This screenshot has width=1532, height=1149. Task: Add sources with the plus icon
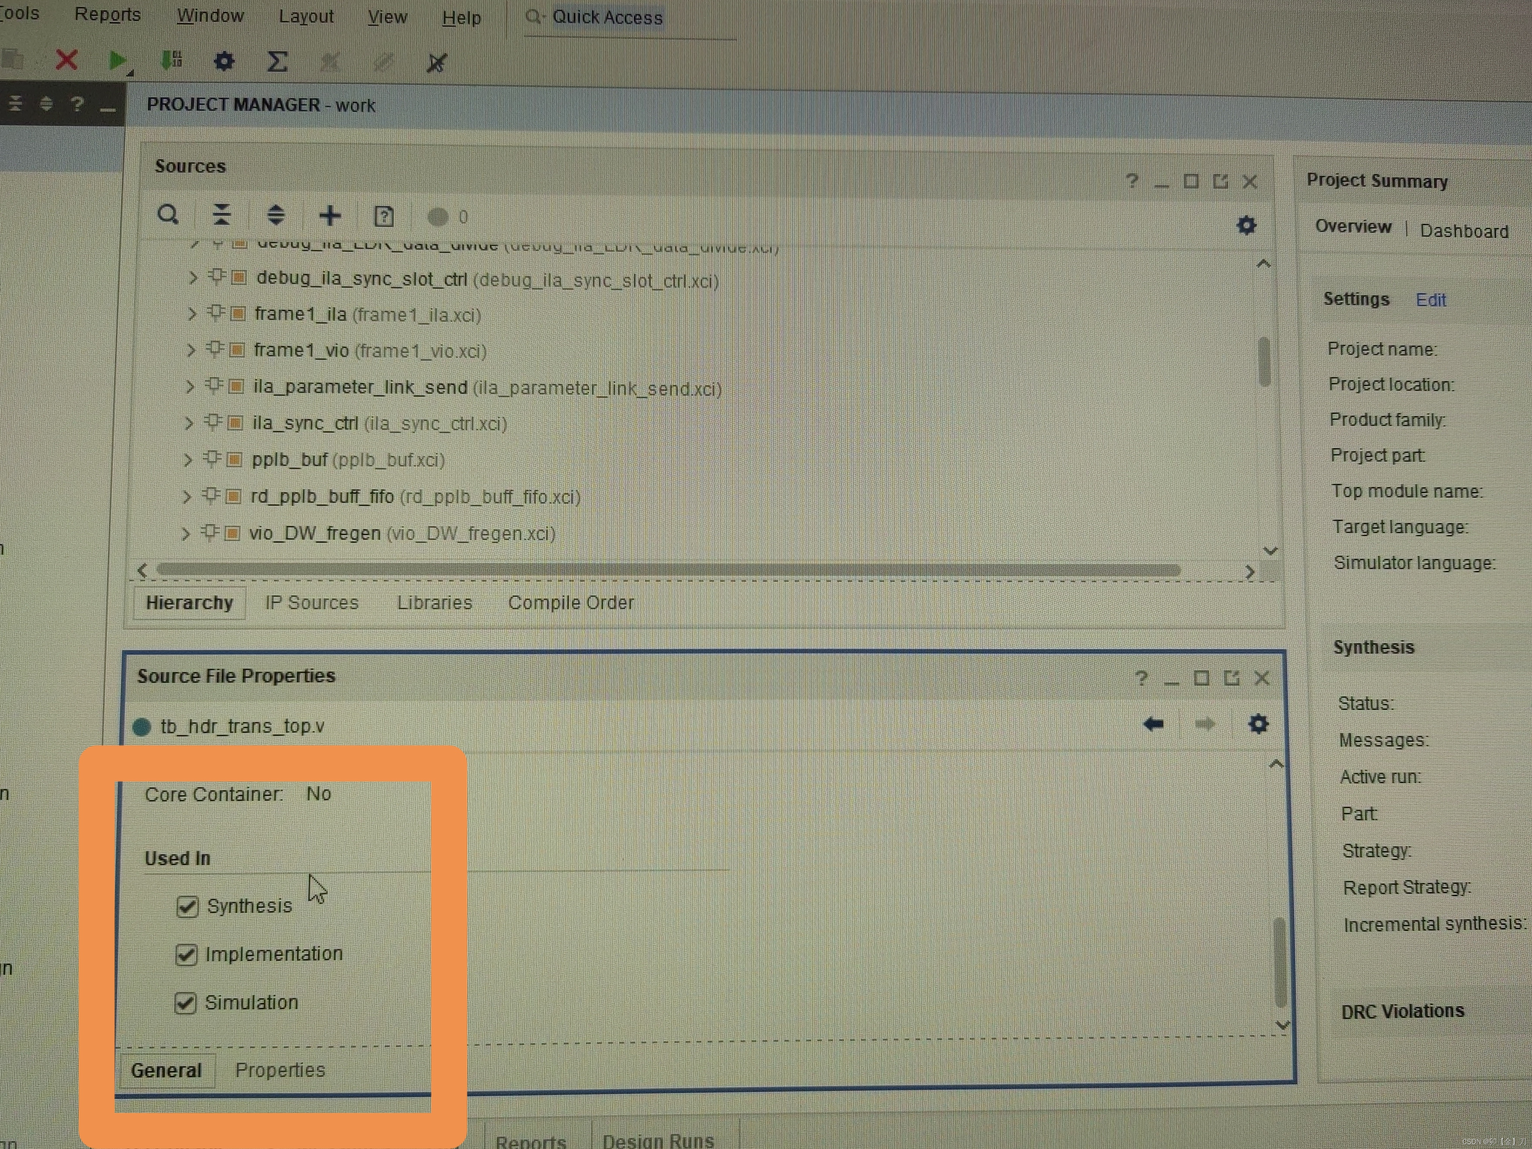point(330,215)
